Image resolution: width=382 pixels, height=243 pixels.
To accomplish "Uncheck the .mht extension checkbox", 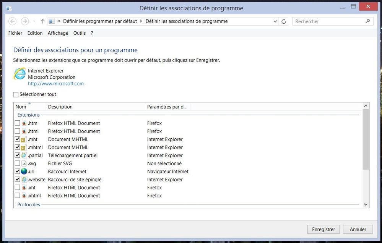I will click(x=17, y=139).
